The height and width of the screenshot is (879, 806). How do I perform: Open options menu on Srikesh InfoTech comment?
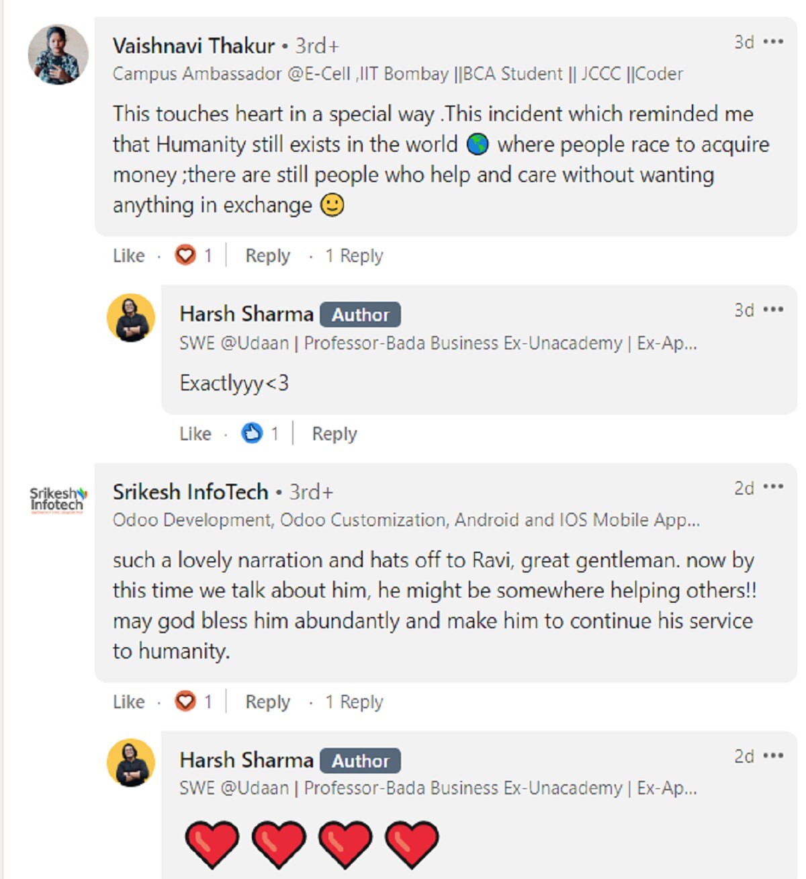(774, 487)
